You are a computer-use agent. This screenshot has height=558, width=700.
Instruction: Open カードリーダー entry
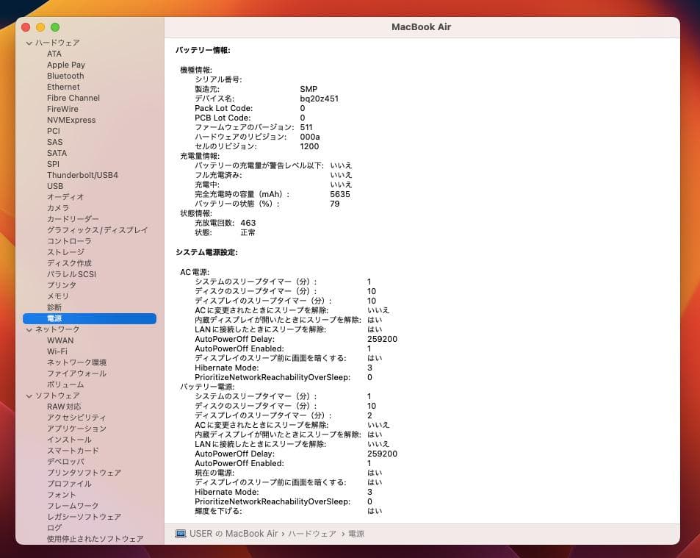tap(73, 219)
